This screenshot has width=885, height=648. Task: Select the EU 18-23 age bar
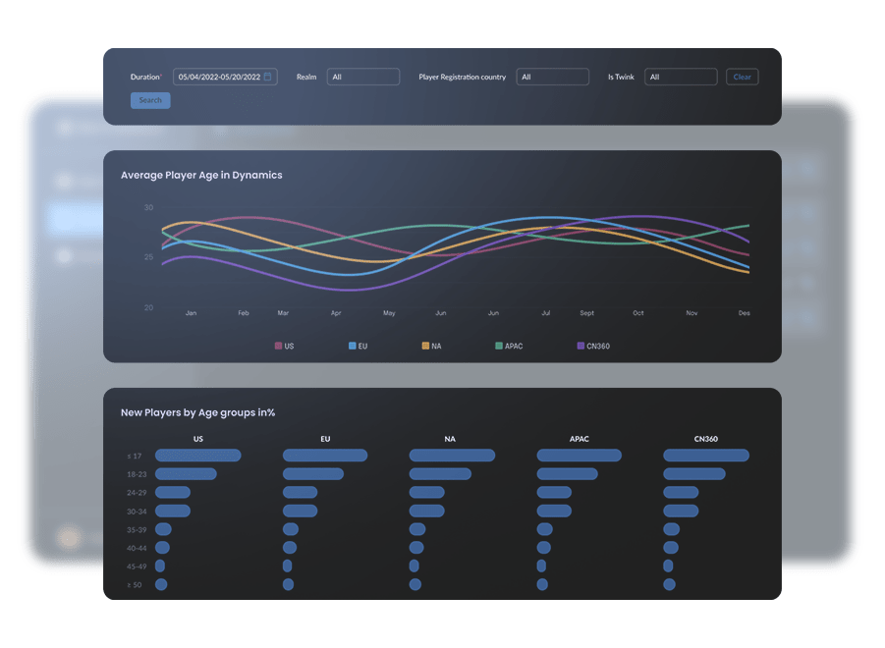pos(312,474)
